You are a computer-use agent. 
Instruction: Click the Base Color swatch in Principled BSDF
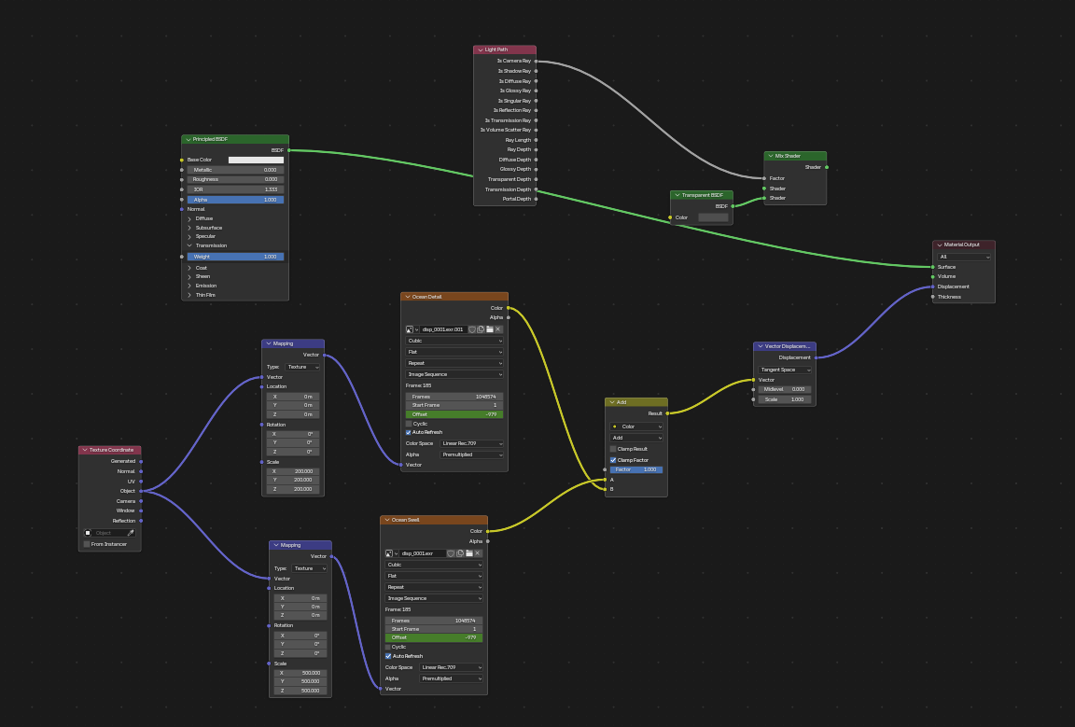coord(256,160)
